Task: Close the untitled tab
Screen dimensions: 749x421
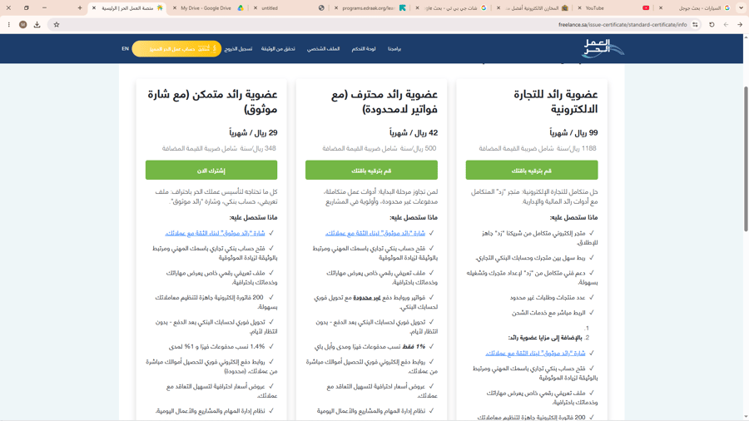Action: [x=255, y=7]
